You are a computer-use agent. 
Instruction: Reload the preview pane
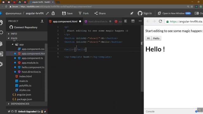pyautogui.click(x=160, y=21)
